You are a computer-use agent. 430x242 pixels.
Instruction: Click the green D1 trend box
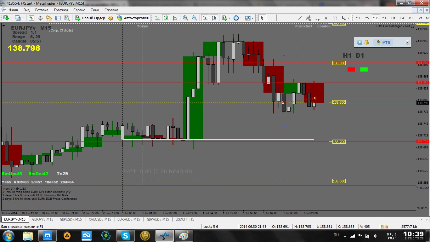pyautogui.click(x=364, y=69)
